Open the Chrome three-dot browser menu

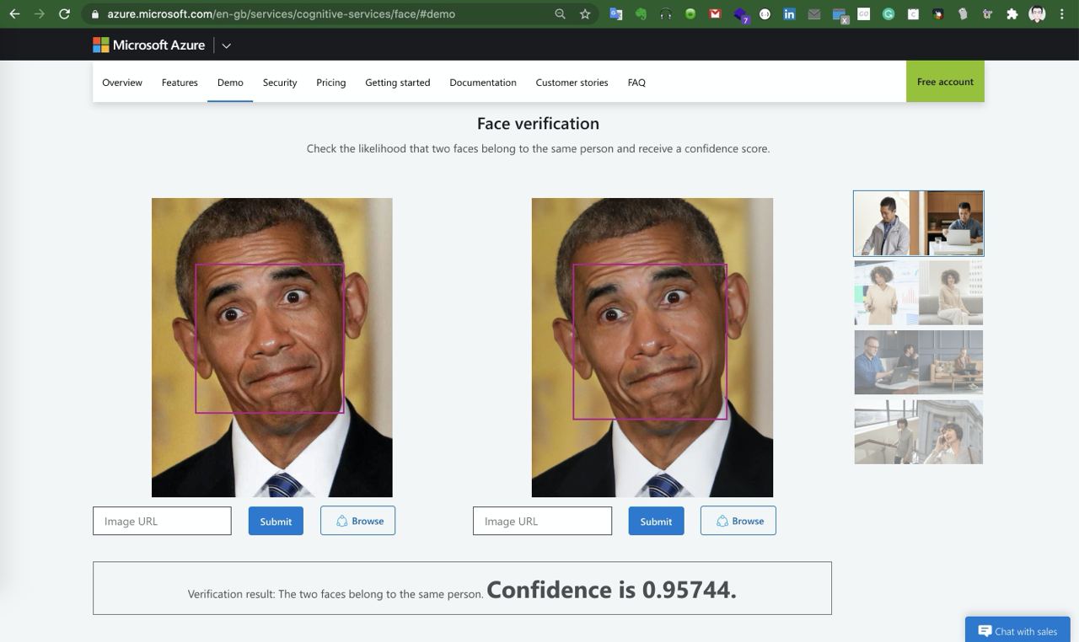[1060, 13]
